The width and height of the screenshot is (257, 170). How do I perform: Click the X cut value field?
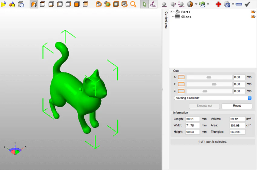click(x=239, y=77)
